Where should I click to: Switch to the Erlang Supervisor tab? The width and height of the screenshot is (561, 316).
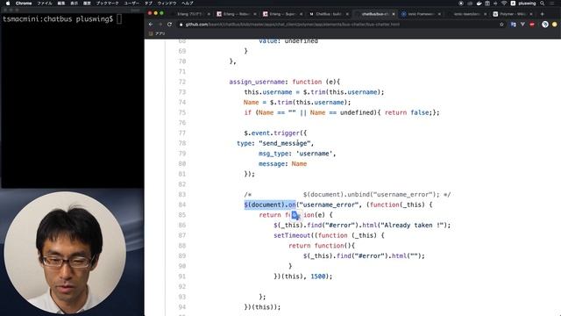tap(282, 14)
